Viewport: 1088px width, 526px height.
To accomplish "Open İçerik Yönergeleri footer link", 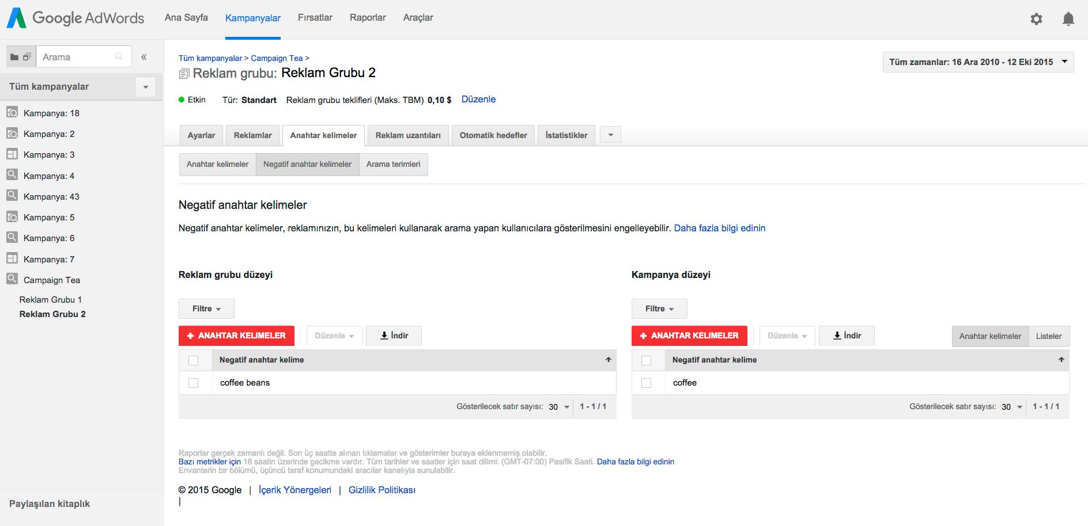I will [295, 490].
